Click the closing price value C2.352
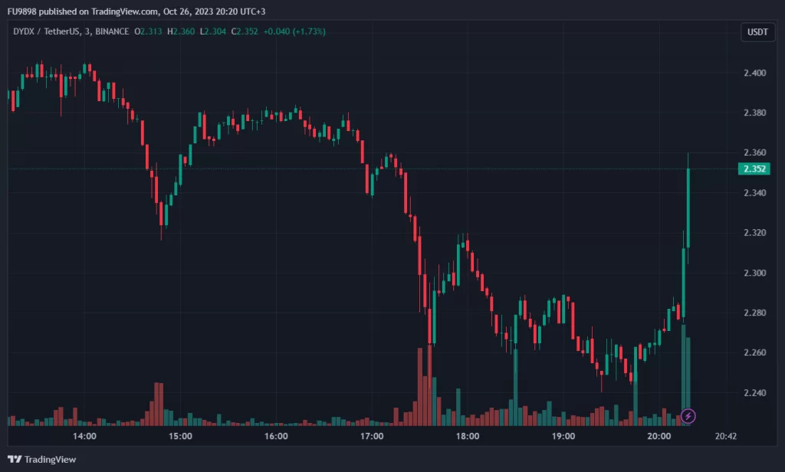 (223, 32)
